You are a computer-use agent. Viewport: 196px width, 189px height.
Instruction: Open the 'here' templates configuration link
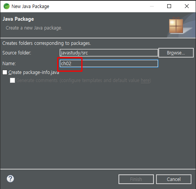coord(145,81)
